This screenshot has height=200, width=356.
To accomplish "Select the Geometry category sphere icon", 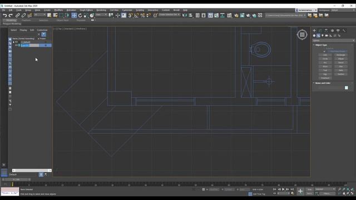I will [314, 36].
